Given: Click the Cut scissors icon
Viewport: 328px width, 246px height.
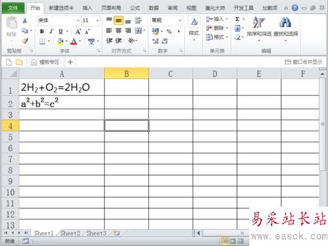Looking at the screenshot, I should pos(25,20).
